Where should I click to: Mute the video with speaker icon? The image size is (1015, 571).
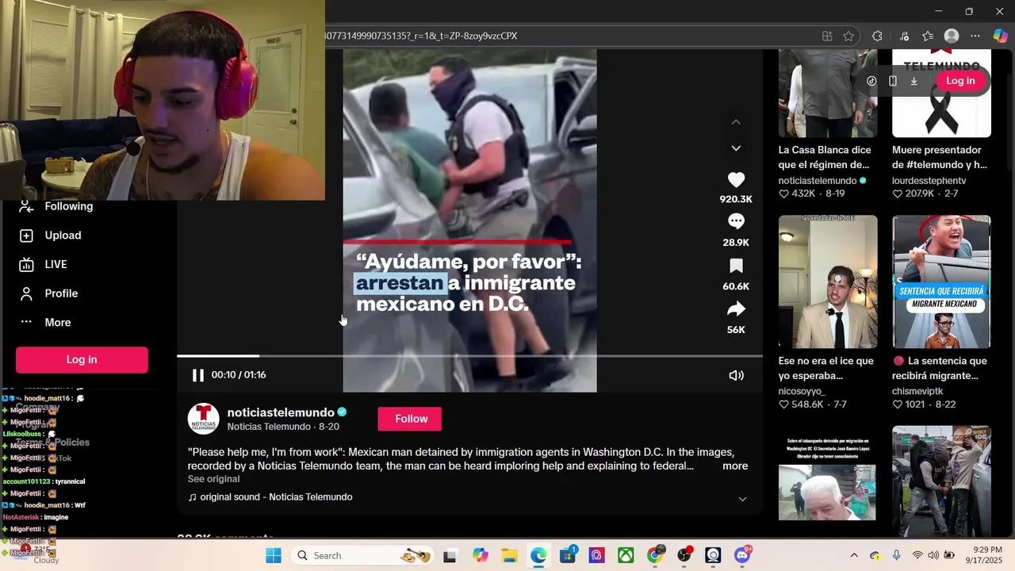pos(736,375)
